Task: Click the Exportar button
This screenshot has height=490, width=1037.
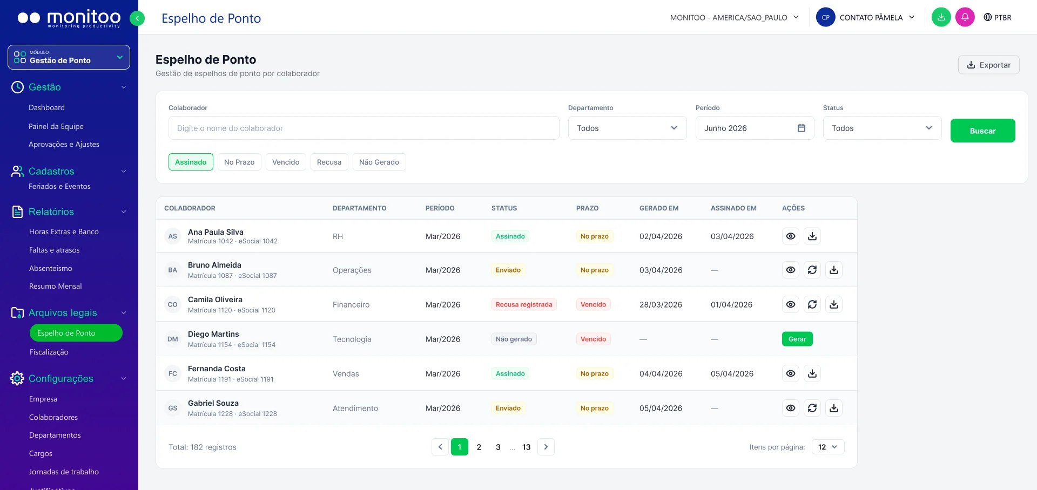Action: click(988, 65)
